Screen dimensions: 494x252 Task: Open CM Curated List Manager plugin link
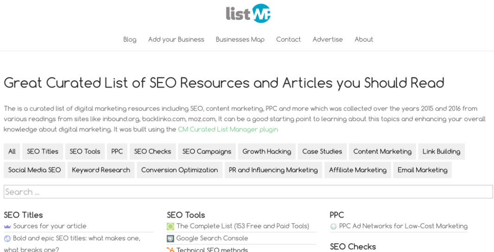(x=228, y=129)
